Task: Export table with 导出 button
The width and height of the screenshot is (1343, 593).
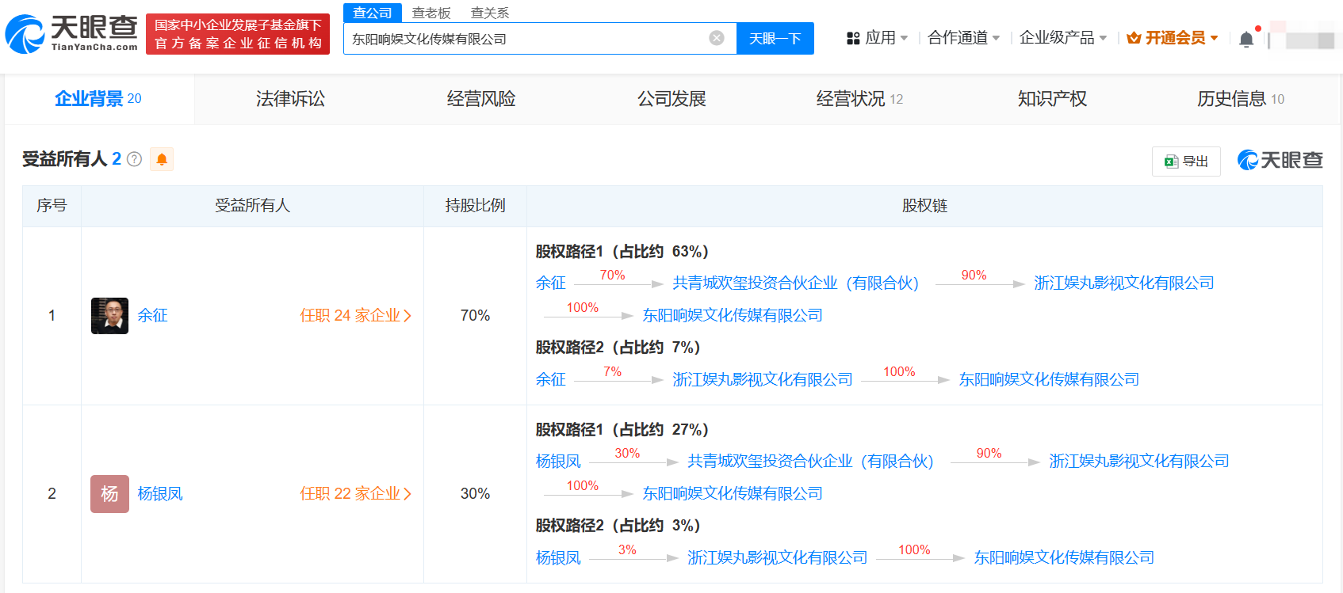Action: point(1186,162)
